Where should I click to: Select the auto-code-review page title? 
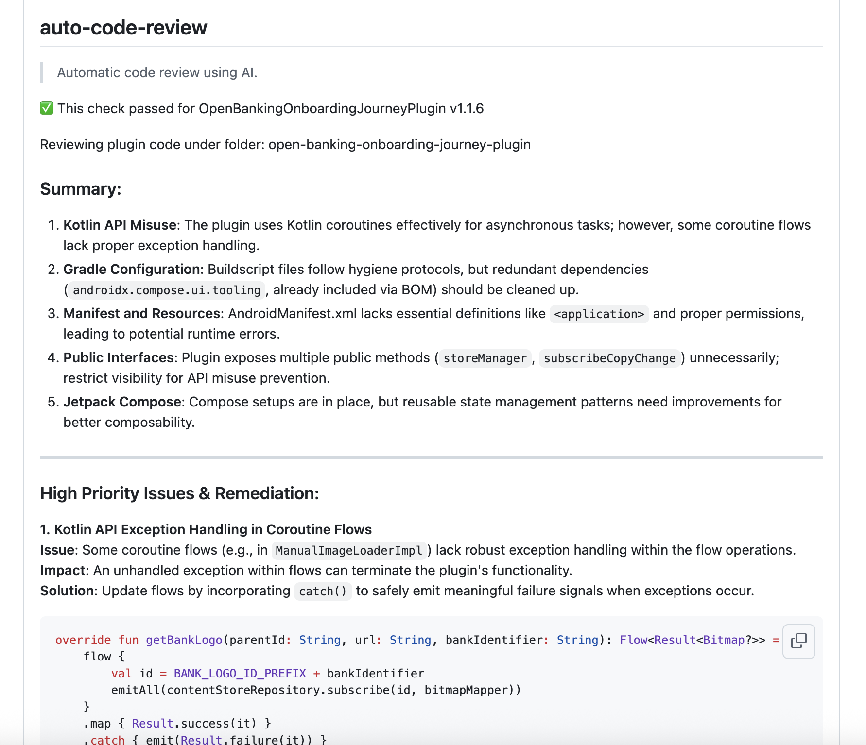123,28
